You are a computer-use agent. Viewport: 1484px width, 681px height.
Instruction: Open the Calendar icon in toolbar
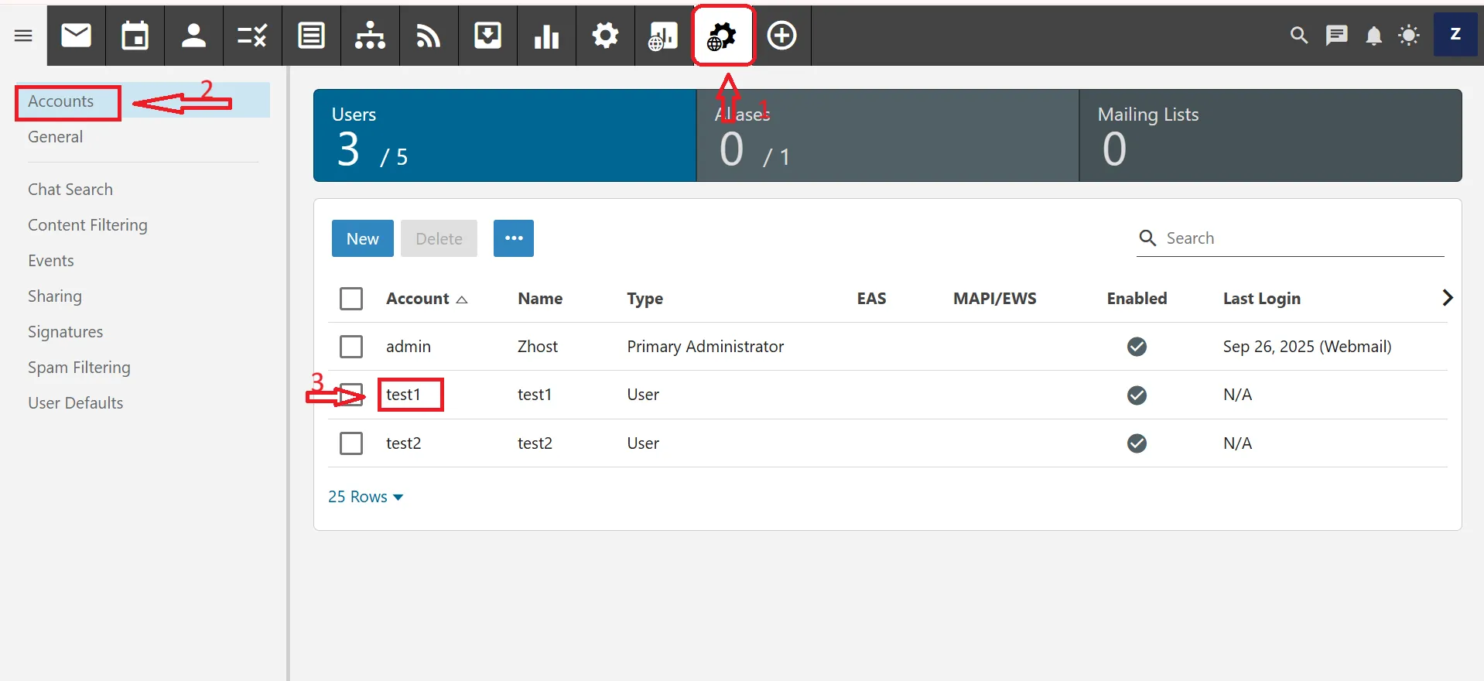(135, 36)
